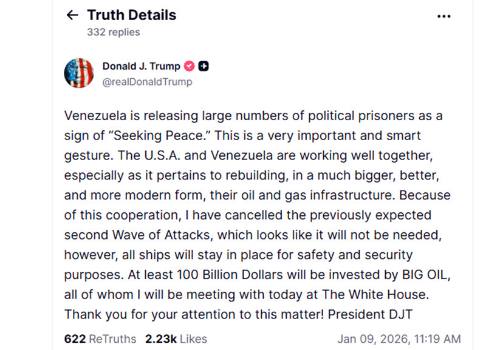Click the Donald J. Trump display name
Image resolution: width=486 pixels, height=350 pixels.
click(141, 67)
